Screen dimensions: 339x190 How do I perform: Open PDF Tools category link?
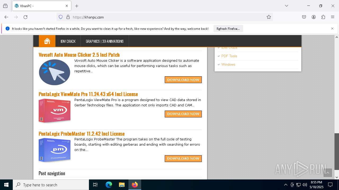point(229,56)
